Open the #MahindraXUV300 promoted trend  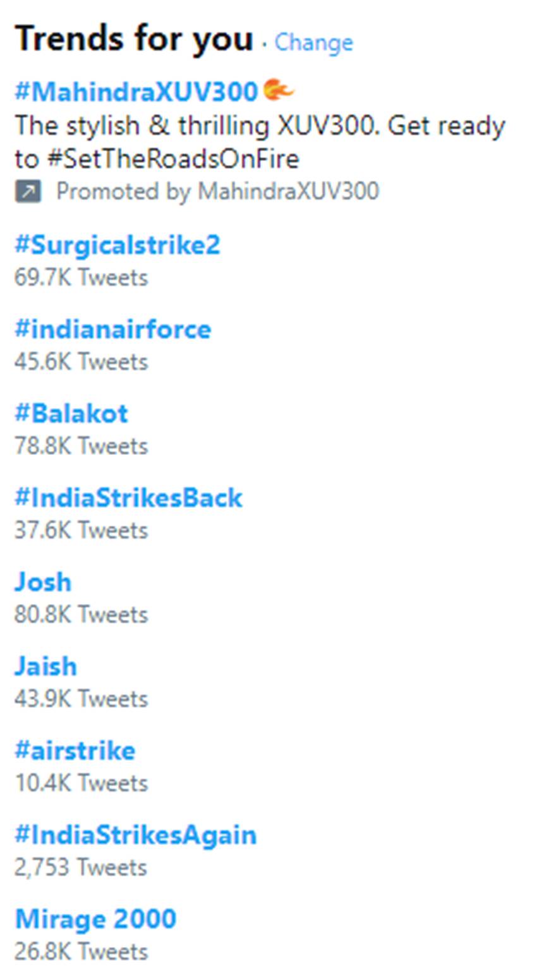(136, 92)
